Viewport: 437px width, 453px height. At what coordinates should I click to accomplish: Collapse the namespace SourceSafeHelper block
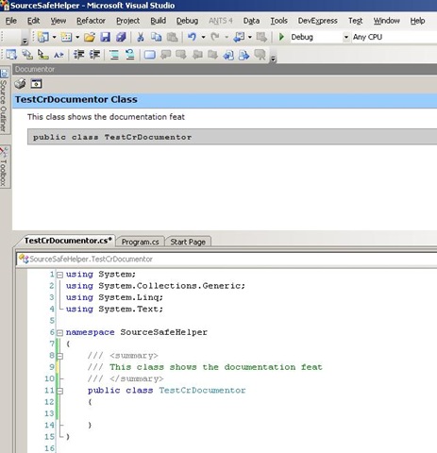[59, 332]
